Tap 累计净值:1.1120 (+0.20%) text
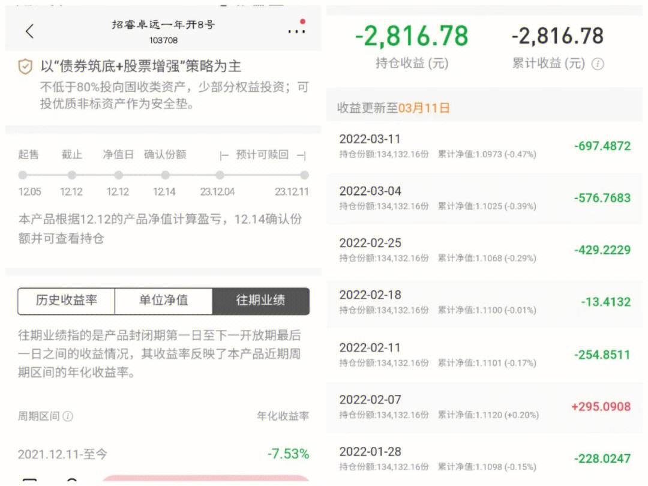Viewport: 648px width, 486px height. pyautogui.click(x=488, y=415)
